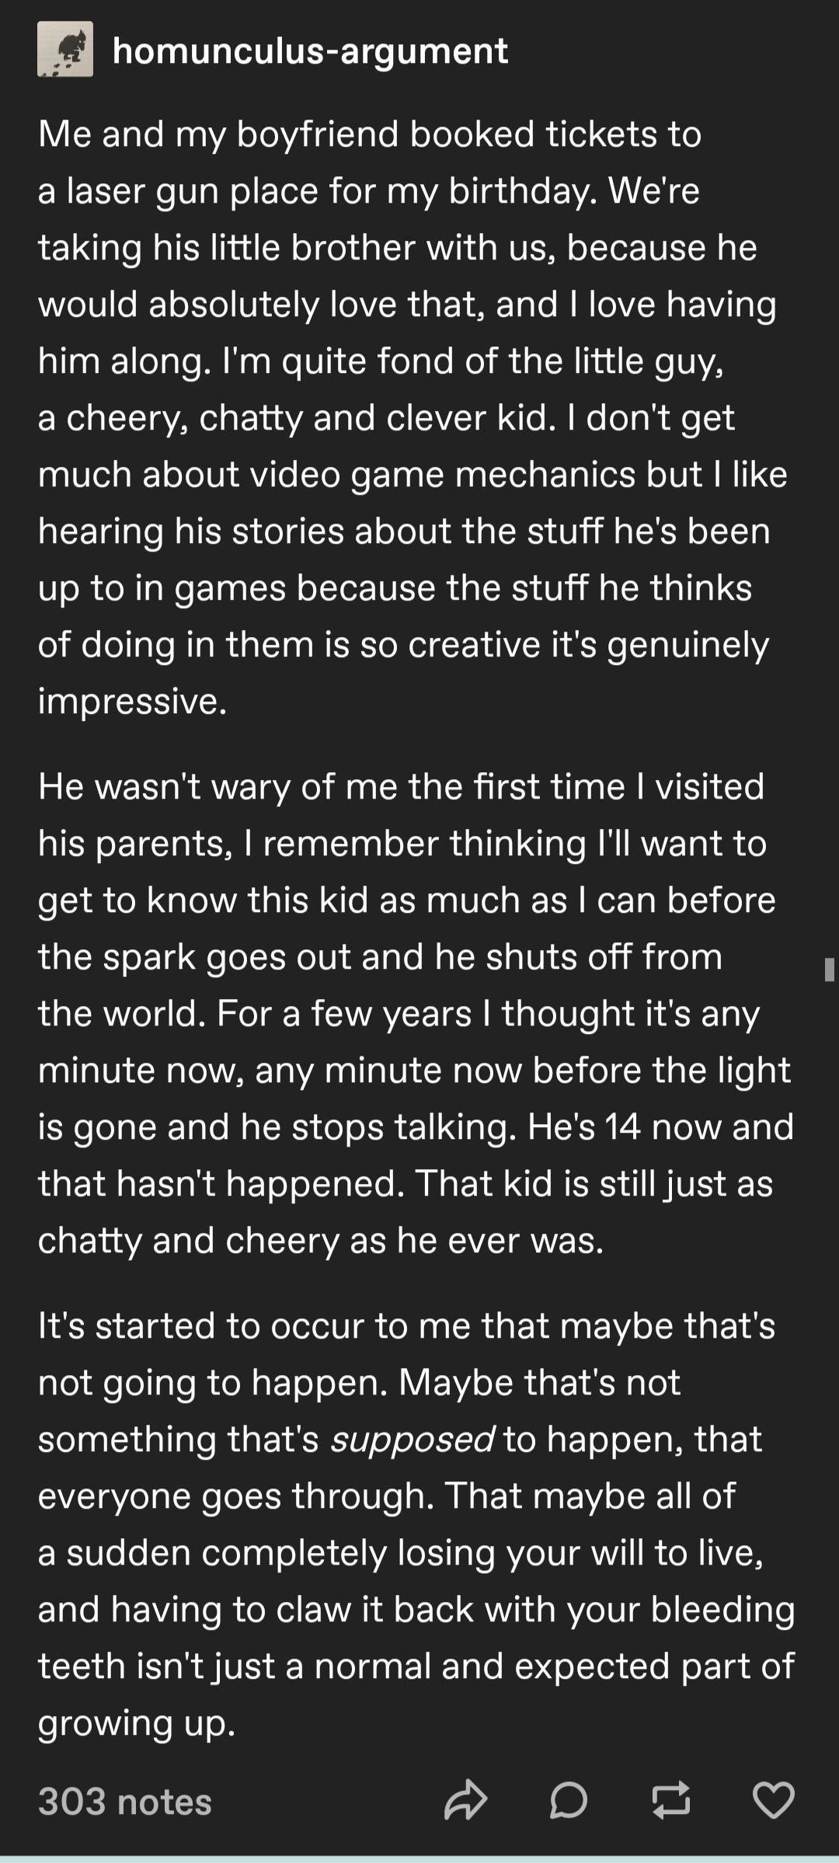
Task: Click the line starting "It's started to occur"
Action: (406, 1325)
